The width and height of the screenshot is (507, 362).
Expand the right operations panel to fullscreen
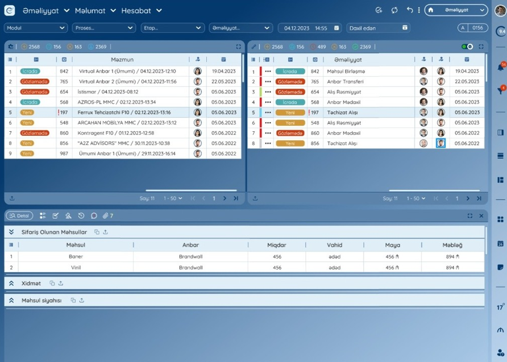coord(481,47)
